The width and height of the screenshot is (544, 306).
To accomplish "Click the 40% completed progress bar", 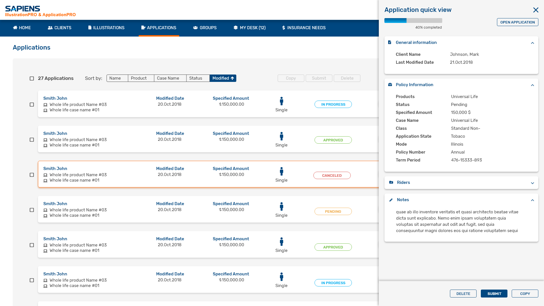I will (413, 21).
